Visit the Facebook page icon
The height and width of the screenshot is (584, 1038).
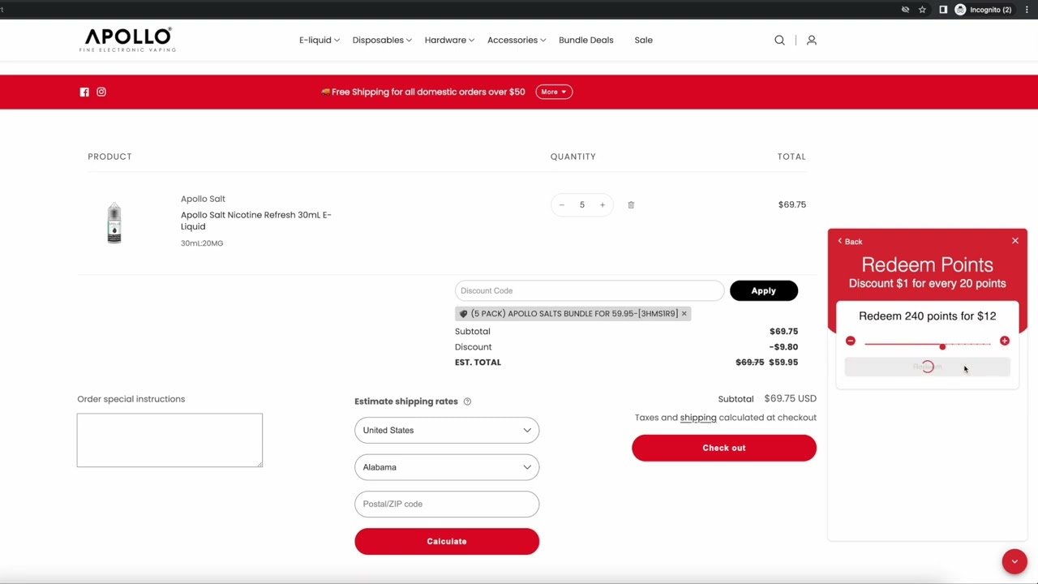pyautogui.click(x=84, y=92)
